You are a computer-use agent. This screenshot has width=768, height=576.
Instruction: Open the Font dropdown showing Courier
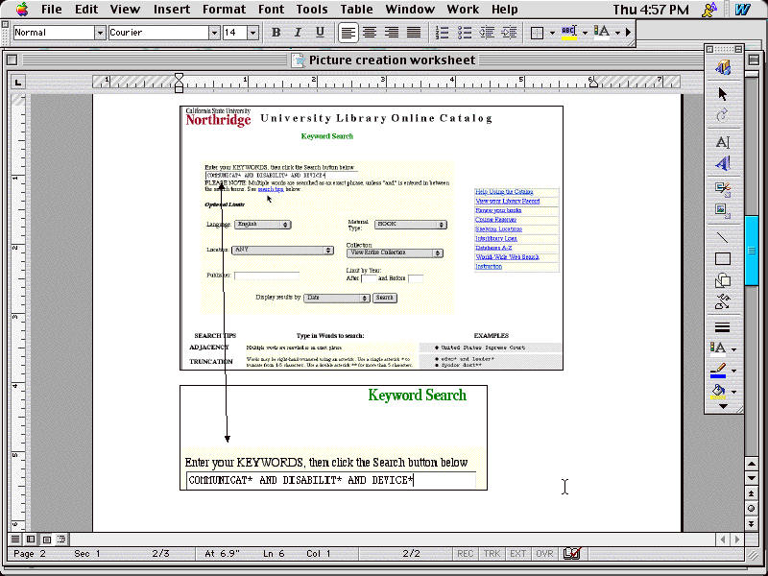pos(214,33)
